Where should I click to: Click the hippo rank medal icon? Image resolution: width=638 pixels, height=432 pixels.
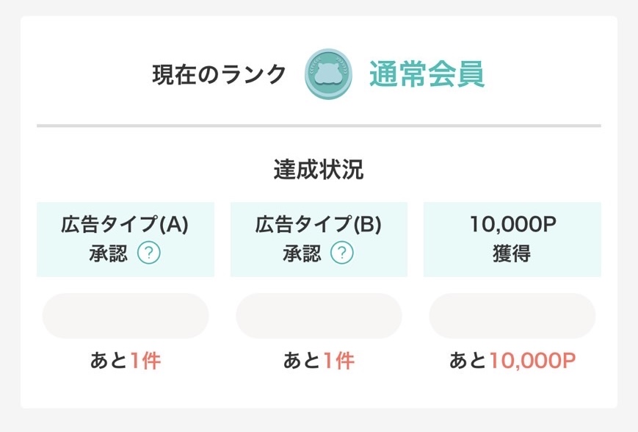(328, 74)
